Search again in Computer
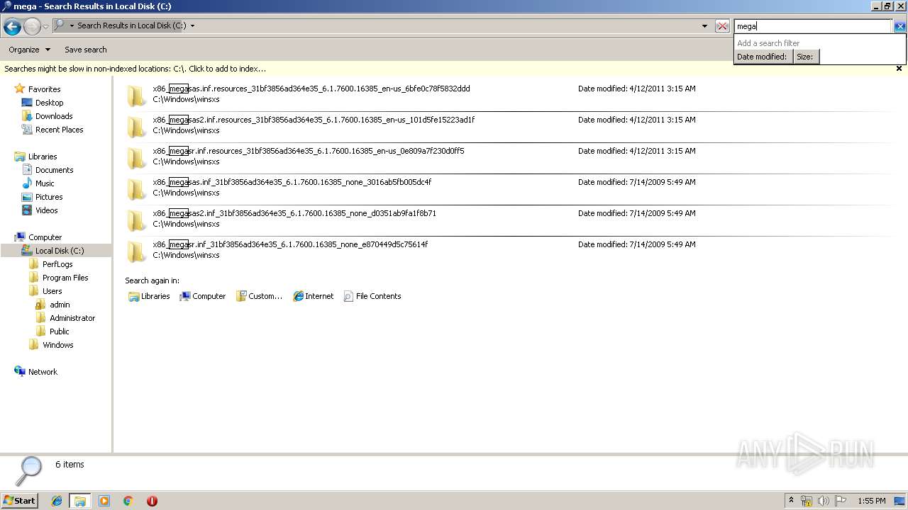The width and height of the screenshot is (908, 510). tap(203, 296)
